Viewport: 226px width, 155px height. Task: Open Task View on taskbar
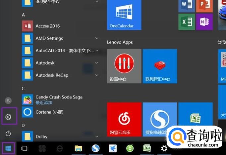pyautogui.click(x=25, y=148)
